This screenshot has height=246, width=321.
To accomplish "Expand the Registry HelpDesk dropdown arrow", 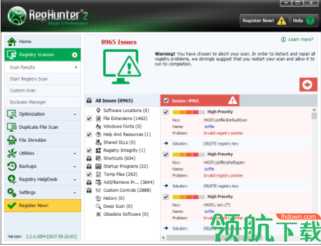I will (74, 179).
